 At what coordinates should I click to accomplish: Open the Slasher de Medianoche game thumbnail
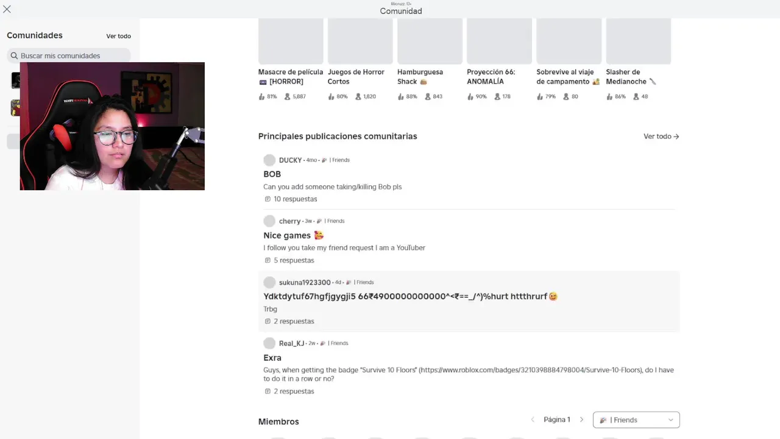point(639,41)
